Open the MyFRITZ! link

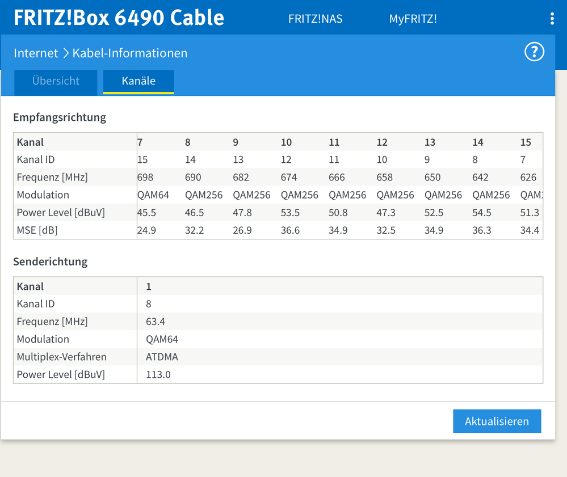tap(413, 19)
